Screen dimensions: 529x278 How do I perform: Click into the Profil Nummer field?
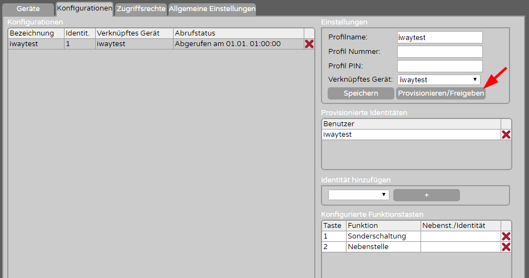(440, 52)
